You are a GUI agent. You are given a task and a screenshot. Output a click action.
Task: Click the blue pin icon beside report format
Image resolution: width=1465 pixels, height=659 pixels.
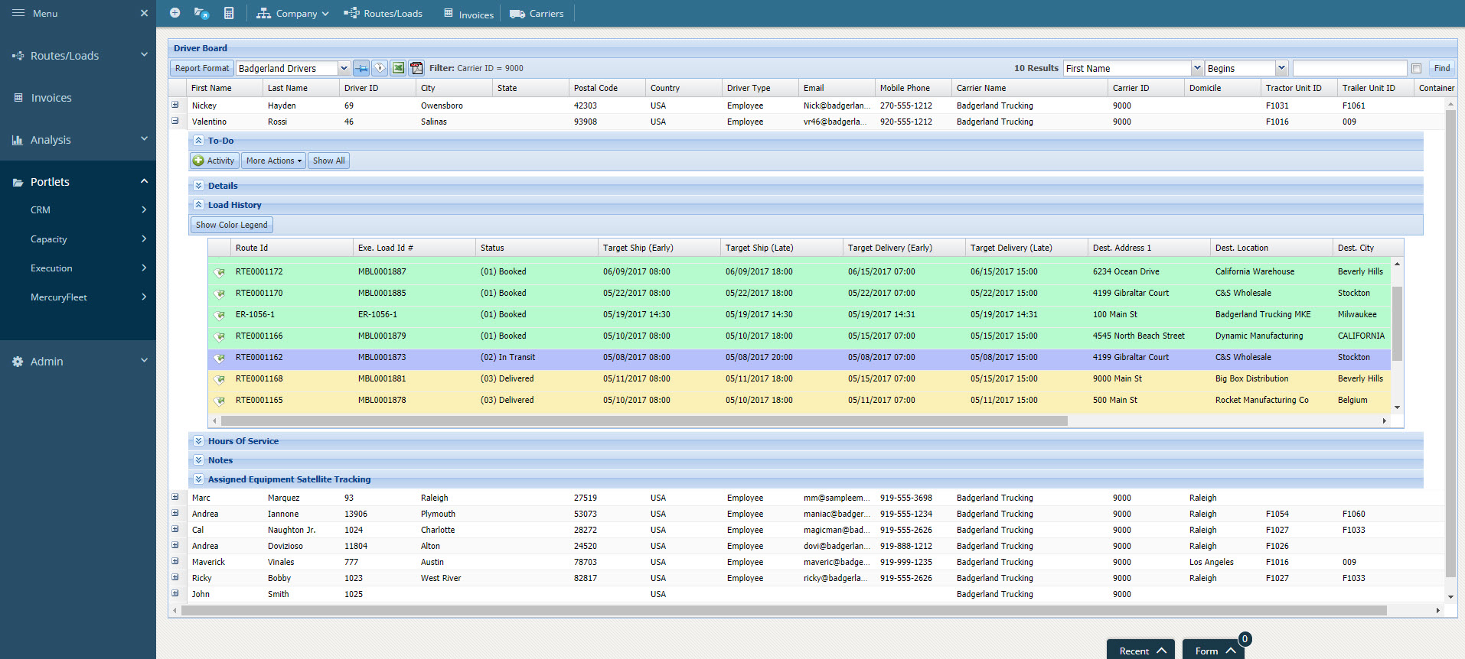click(361, 68)
